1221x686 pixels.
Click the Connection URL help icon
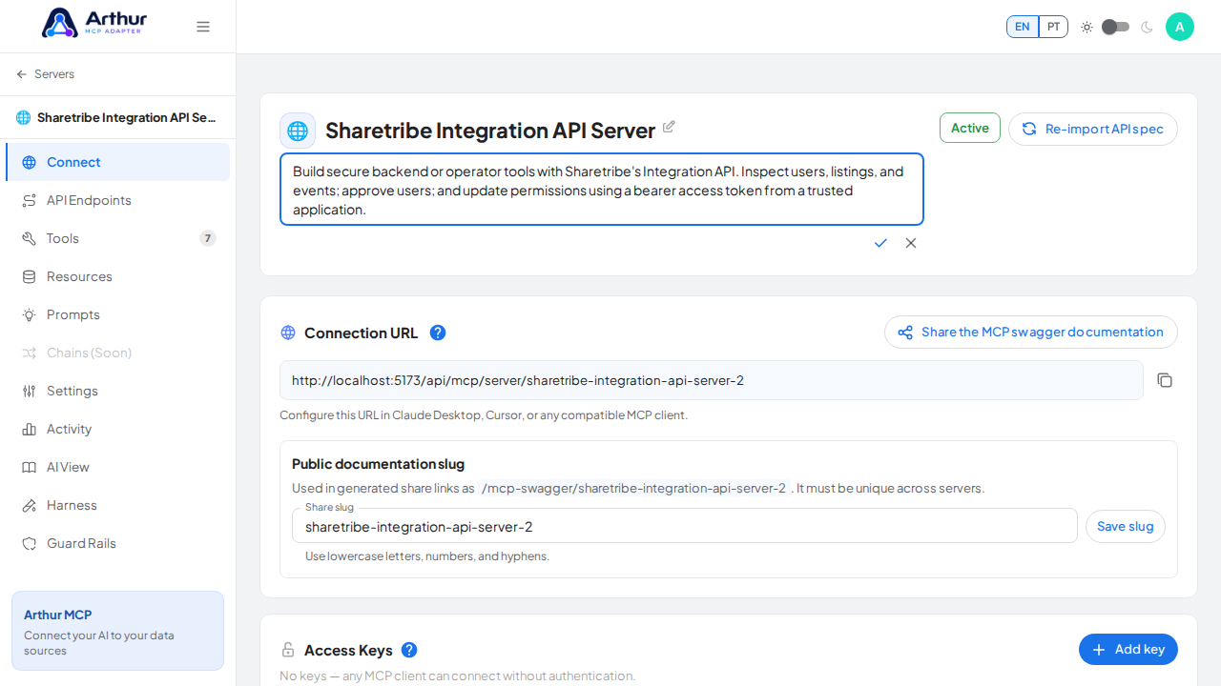(x=438, y=333)
